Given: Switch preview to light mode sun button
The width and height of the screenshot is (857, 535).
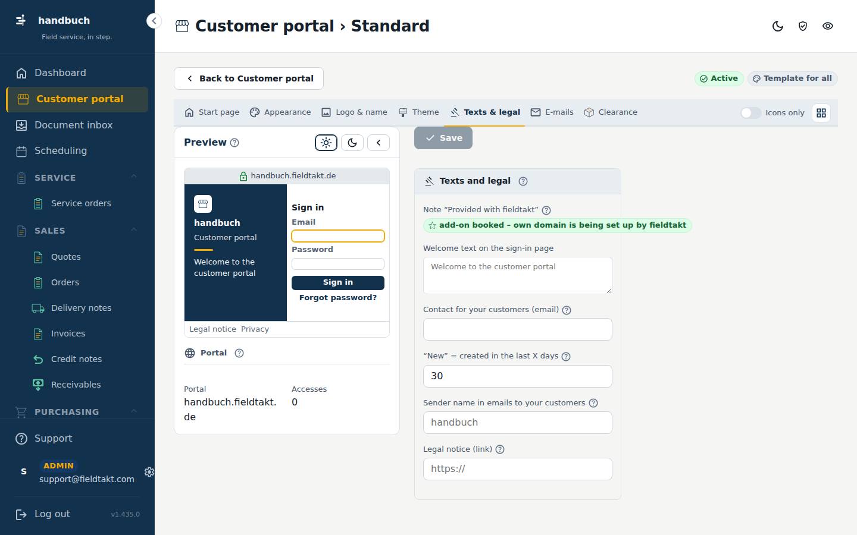Looking at the screenshot, I should (326, 143).
